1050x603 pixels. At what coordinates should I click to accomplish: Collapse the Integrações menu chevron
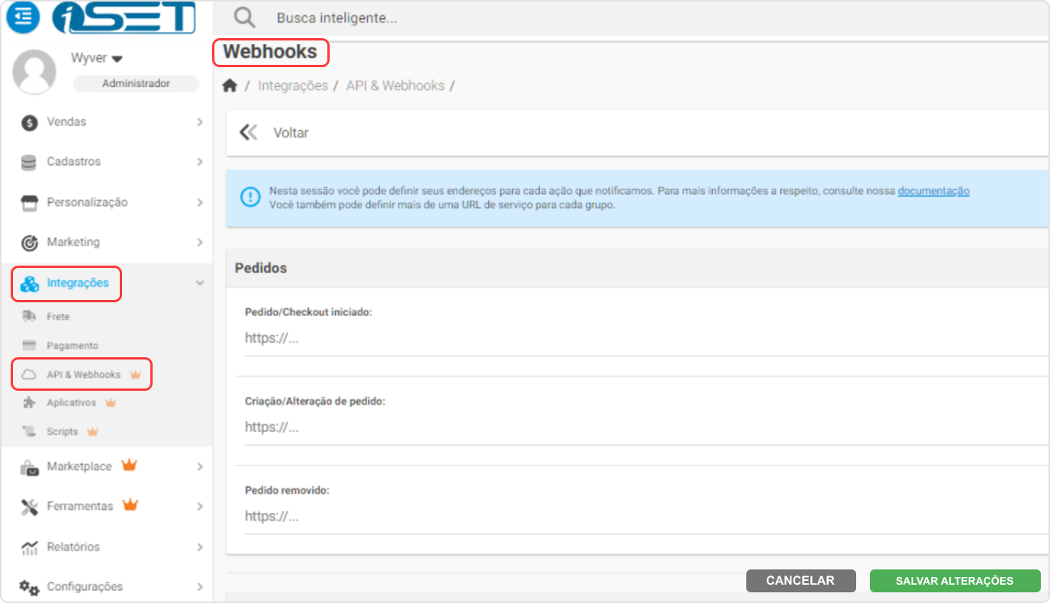point(200,283)
